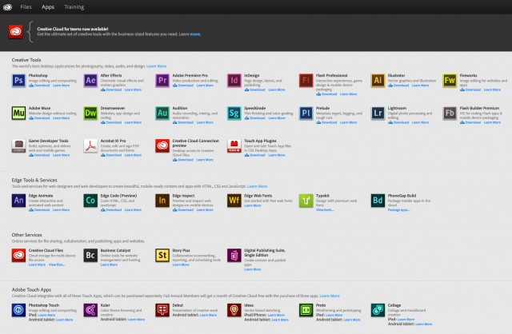Screen dimensions: 512x334
Task: Open the Adobe Premiere Pro icon
Action: coord(162,80)
